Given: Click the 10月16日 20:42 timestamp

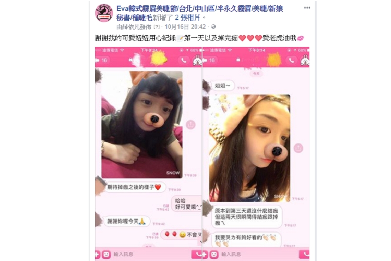Looking at the screenshot, I should point(185,27).
